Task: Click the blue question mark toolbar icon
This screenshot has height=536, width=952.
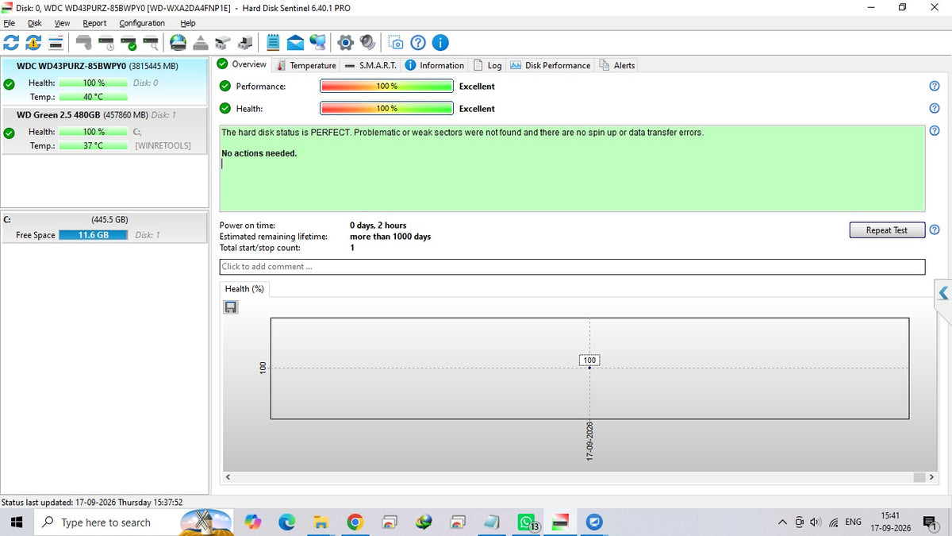Action: [418, 42]
